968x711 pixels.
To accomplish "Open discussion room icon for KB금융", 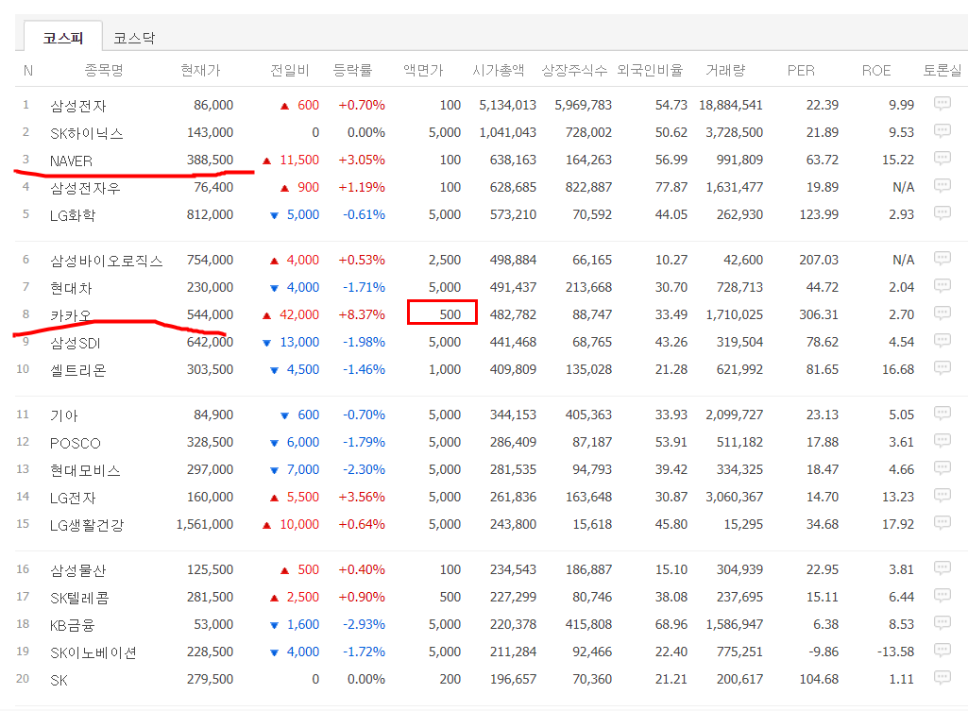I will click(943, 623).
